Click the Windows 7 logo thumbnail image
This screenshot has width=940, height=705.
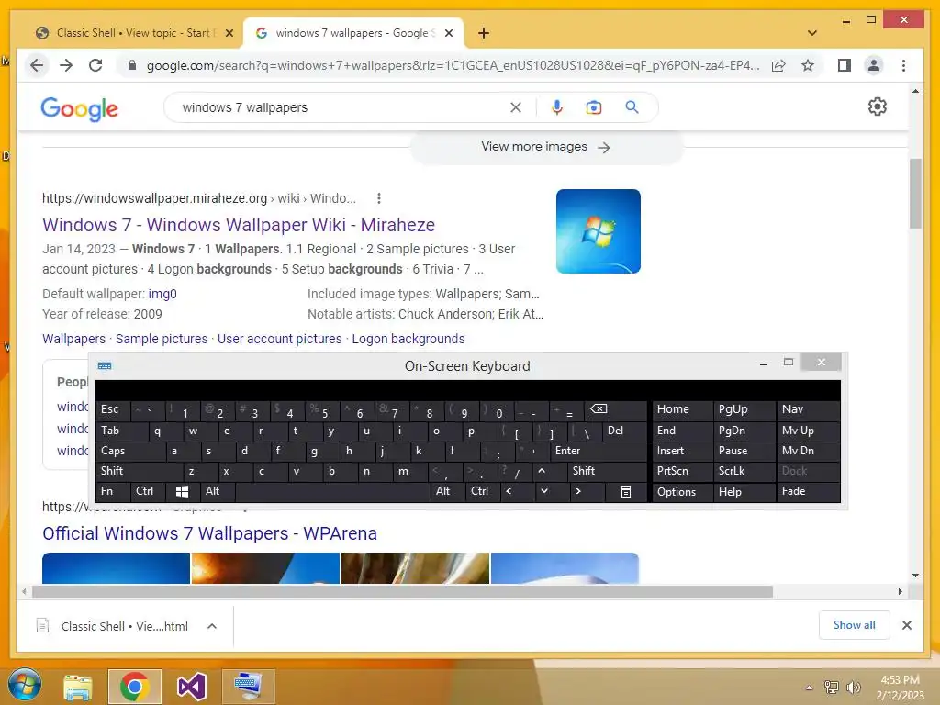tap(599, 231)
